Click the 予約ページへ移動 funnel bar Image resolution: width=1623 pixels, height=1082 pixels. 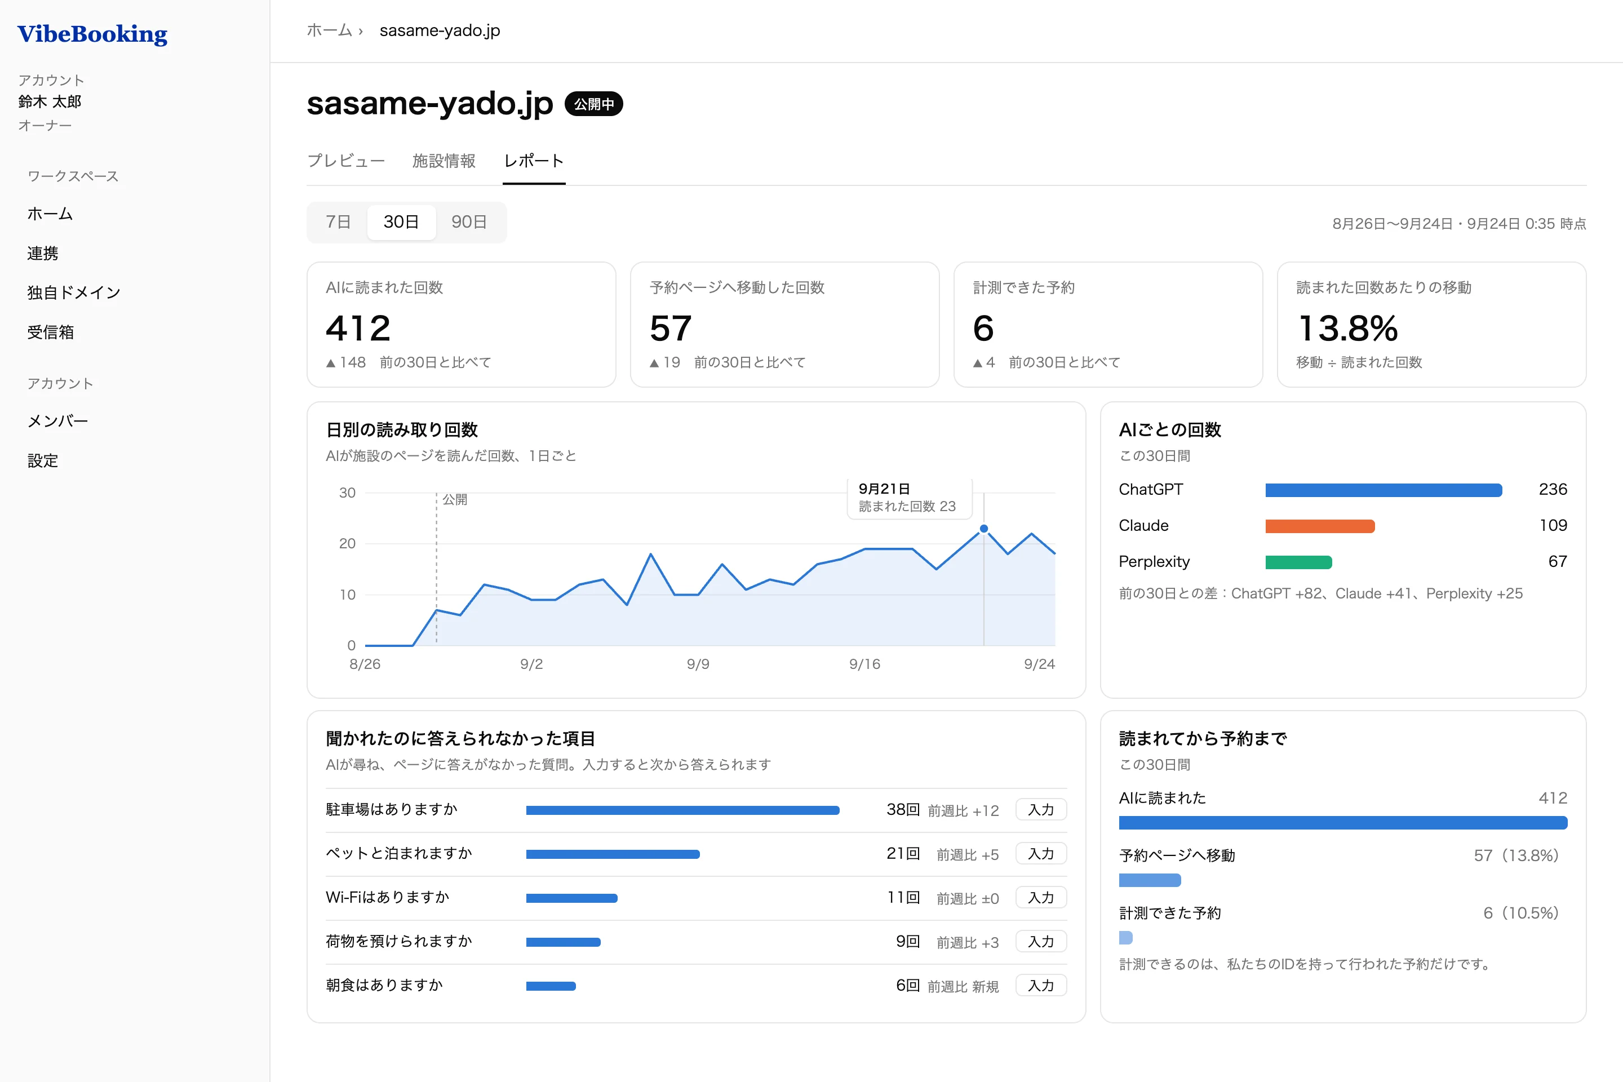pyautogui.click(x=1150, y=880)
